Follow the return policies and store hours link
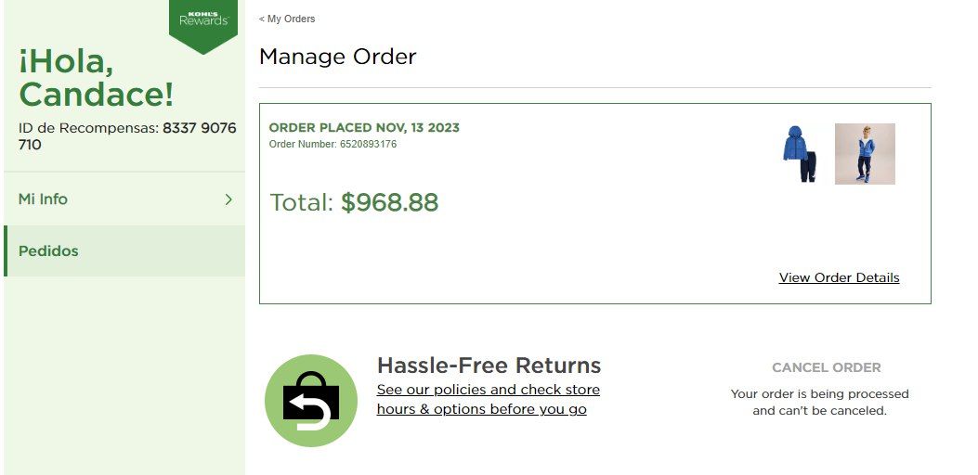978x475 pixels. tap(488, 399)
